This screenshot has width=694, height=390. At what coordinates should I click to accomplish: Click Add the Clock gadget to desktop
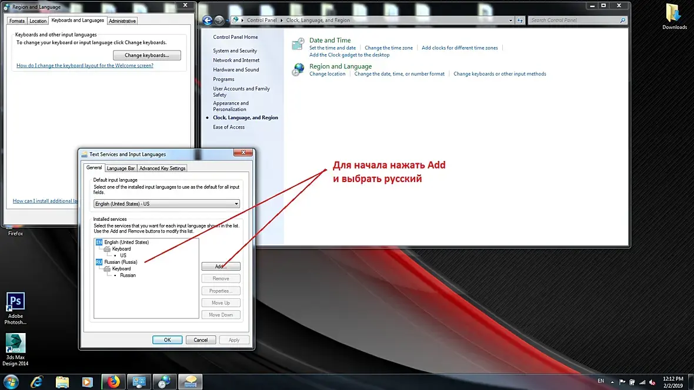(349, 55)
